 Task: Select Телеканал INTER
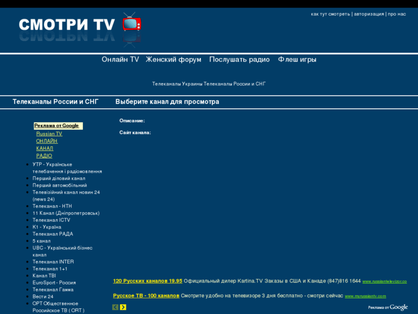(x=53, y=262)
